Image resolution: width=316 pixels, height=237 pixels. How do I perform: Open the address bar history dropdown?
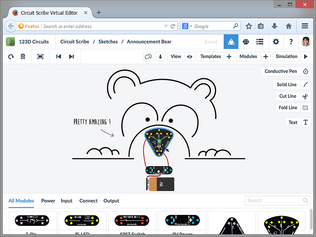(x=166, y=26)
